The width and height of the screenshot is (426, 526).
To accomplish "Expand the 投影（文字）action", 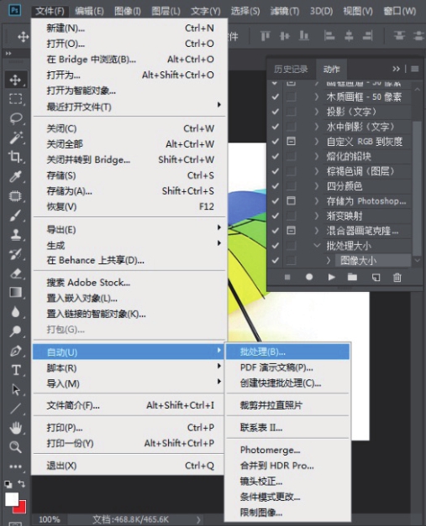I will pyautogui.click(x=317, y=112).
